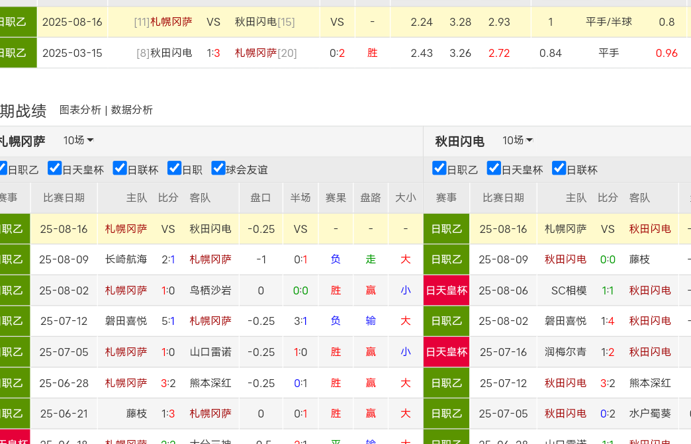Click the 2025-08-16 date cell in head-to-head table
This screenshot has height=444, width=691.
(72, 22)
